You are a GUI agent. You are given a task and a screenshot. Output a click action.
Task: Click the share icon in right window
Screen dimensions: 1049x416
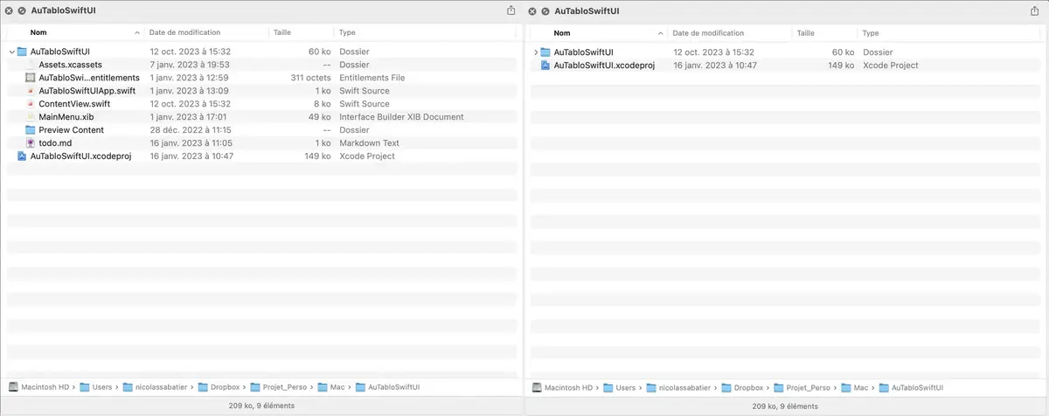(x=1035, y=10)
